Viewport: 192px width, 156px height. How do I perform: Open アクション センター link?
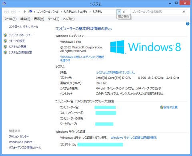pyautogui.click(x=19, y=136)
